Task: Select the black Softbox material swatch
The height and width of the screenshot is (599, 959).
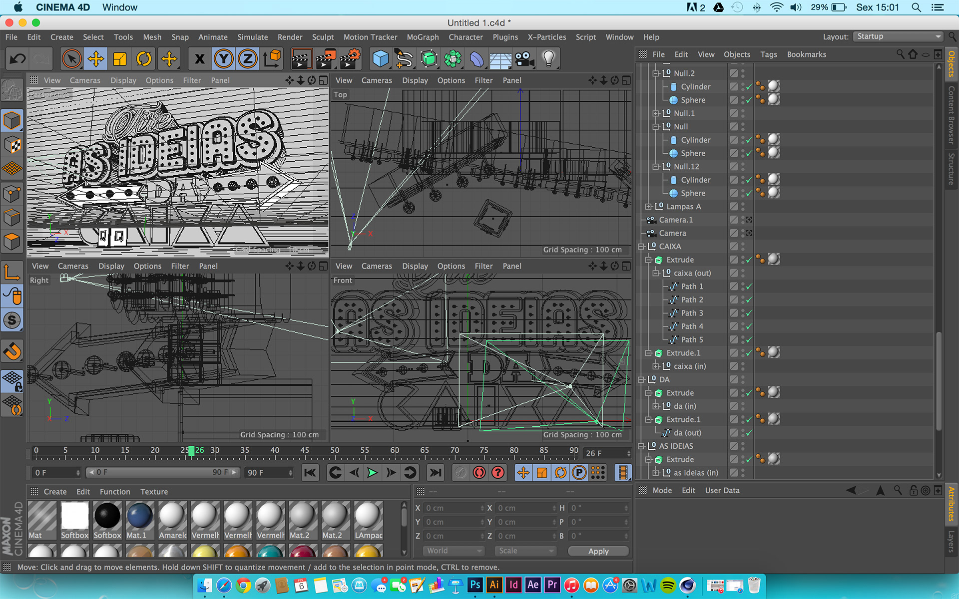Action: [x=107, y=516]
